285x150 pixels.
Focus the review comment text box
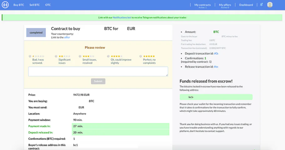(98, 71)
